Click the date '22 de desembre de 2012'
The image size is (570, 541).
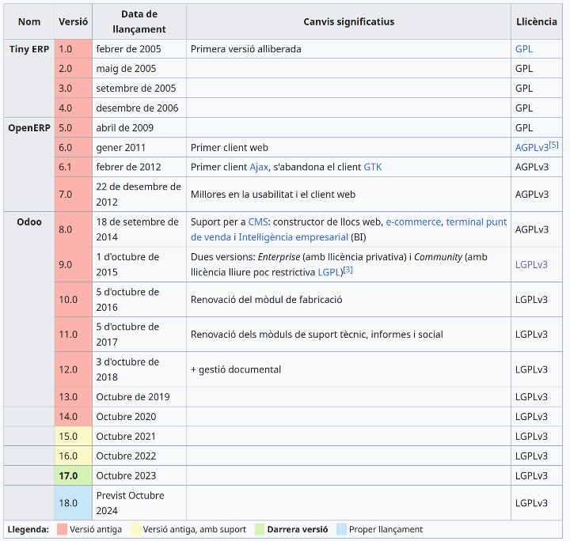click(139, 195)
